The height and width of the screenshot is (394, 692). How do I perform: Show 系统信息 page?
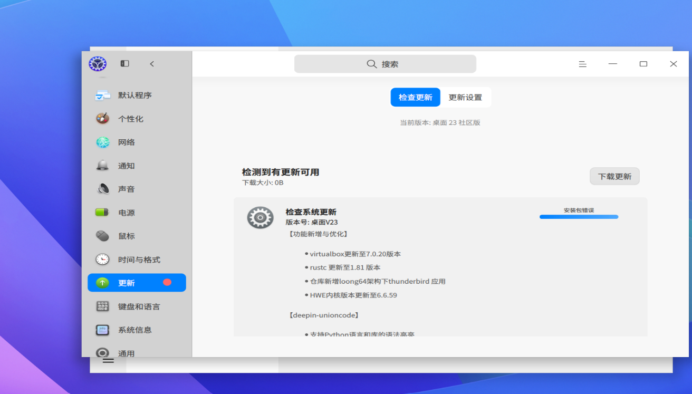(137, 330)
